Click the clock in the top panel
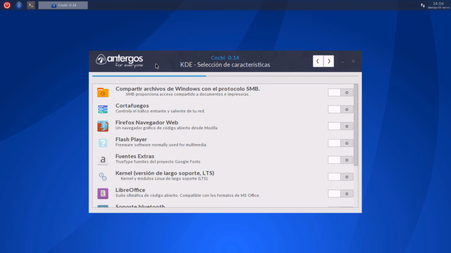This screenshot has width=451, height=253. pyautogui.click(x=438, y=5)
